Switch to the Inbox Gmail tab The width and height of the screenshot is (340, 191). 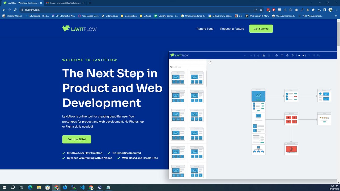click(x=65, y=3)
